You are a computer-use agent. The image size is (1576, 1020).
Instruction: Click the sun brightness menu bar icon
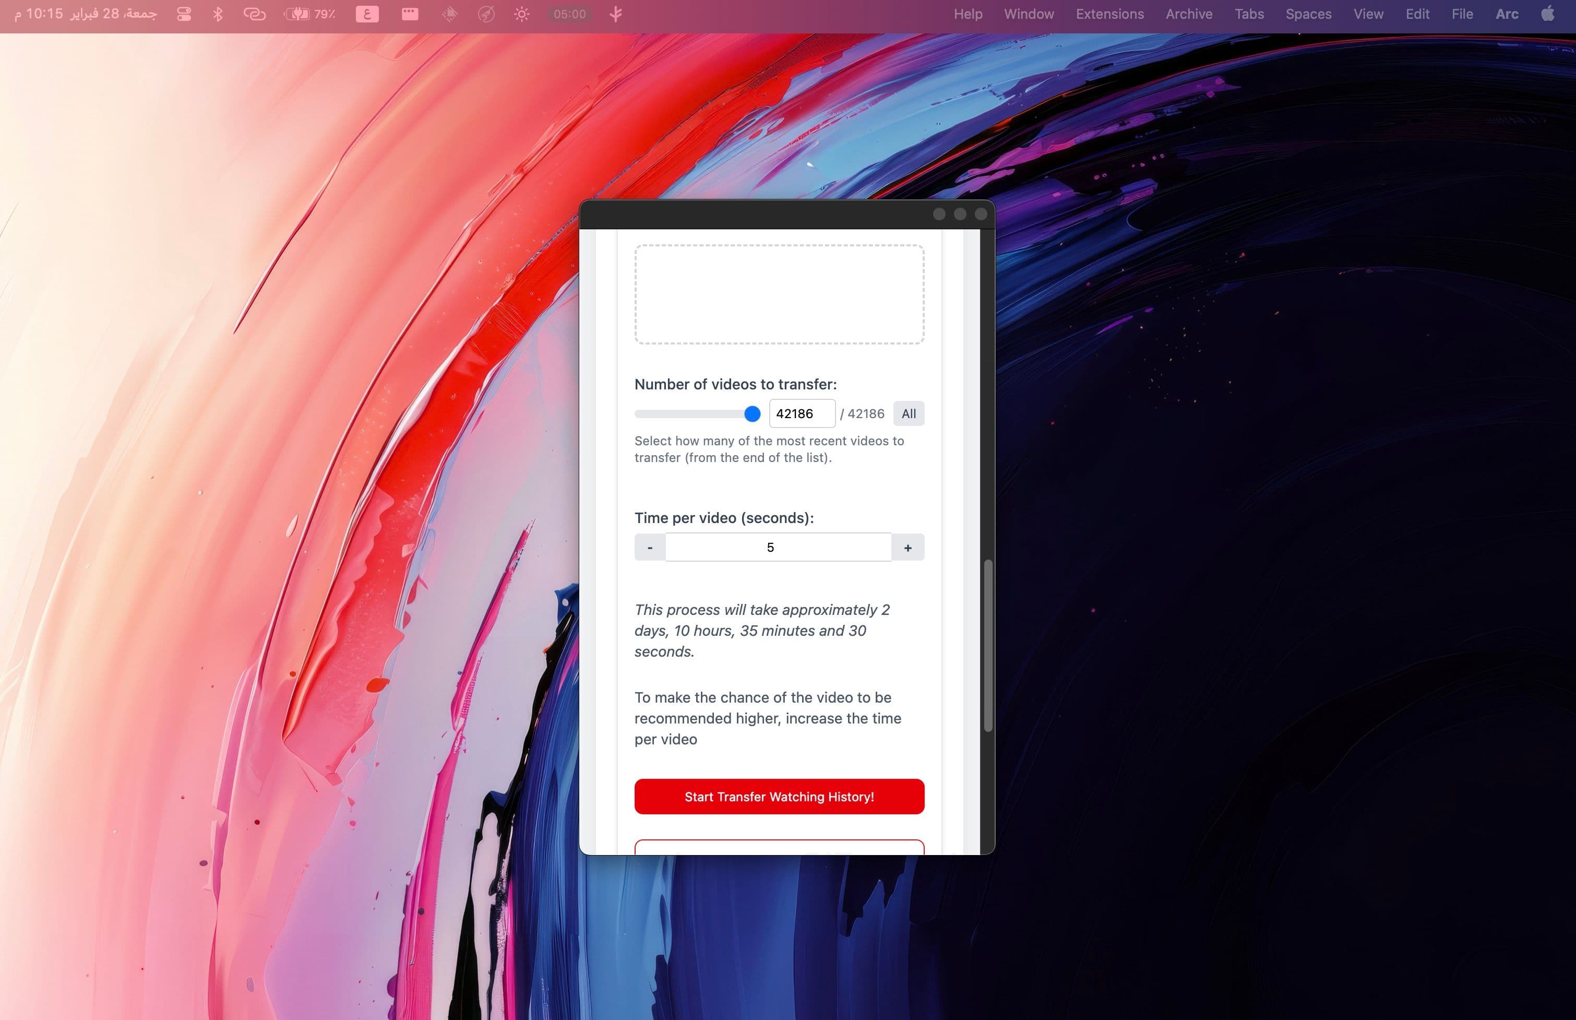pyautogui.click(x=522, y=14)
